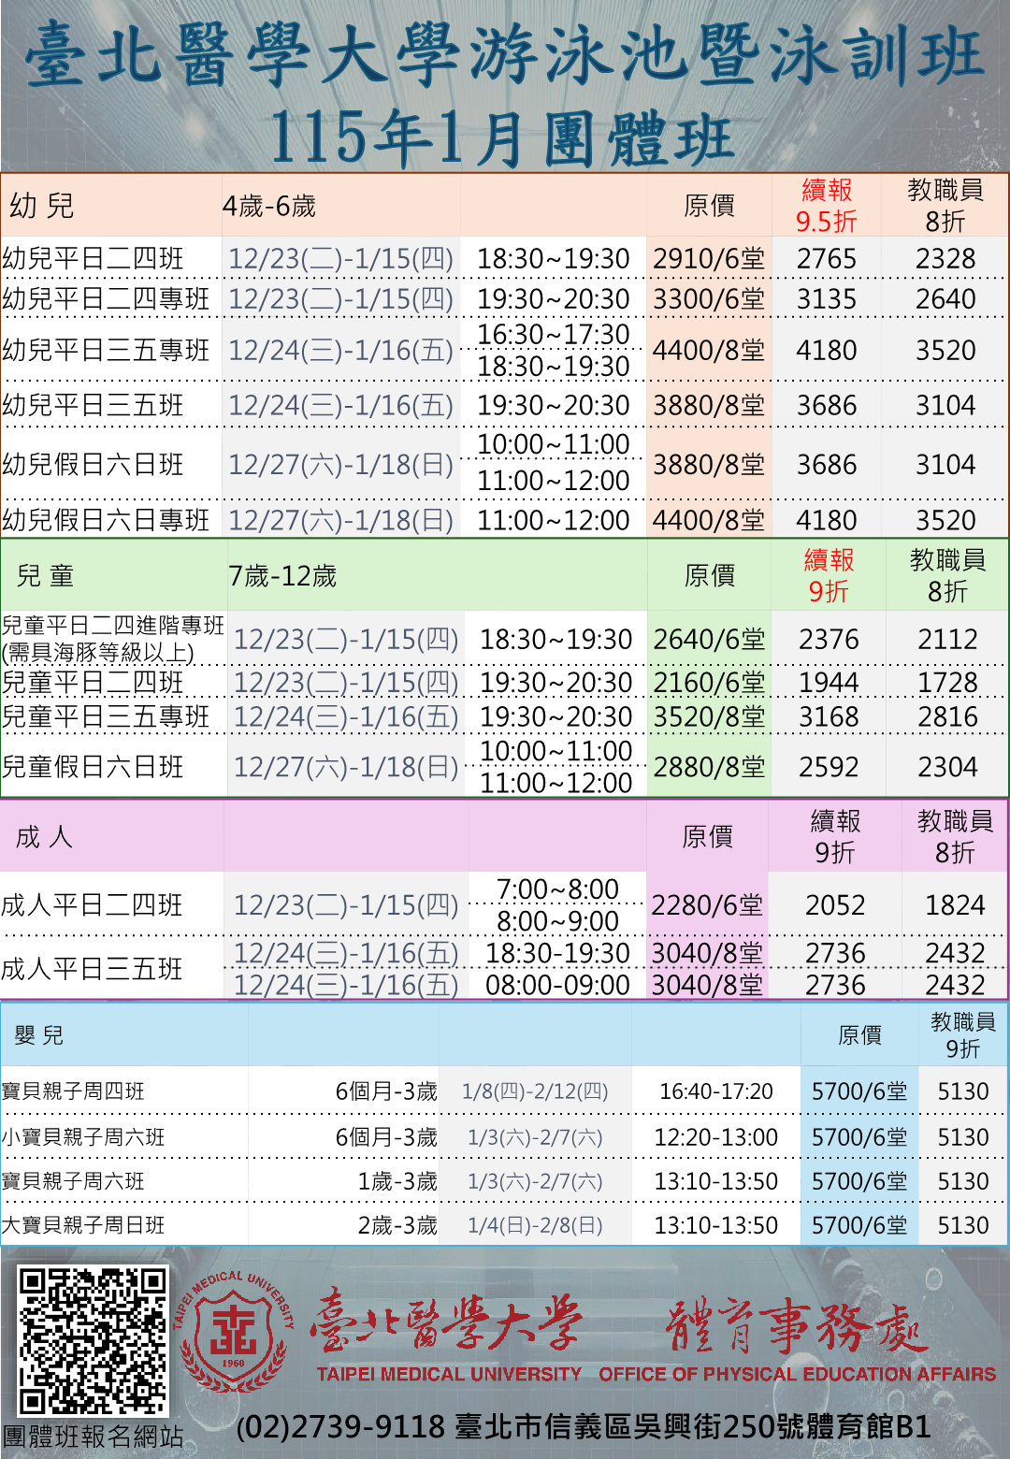Click the 團體班報名網站 label under the QR code
This screenshot has height=1459, width=1010.
click(x=93, y=1437)
